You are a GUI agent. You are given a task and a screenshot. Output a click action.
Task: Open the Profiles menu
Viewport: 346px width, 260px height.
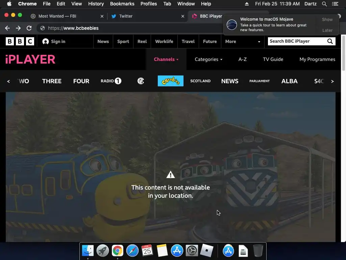[149, 4]
